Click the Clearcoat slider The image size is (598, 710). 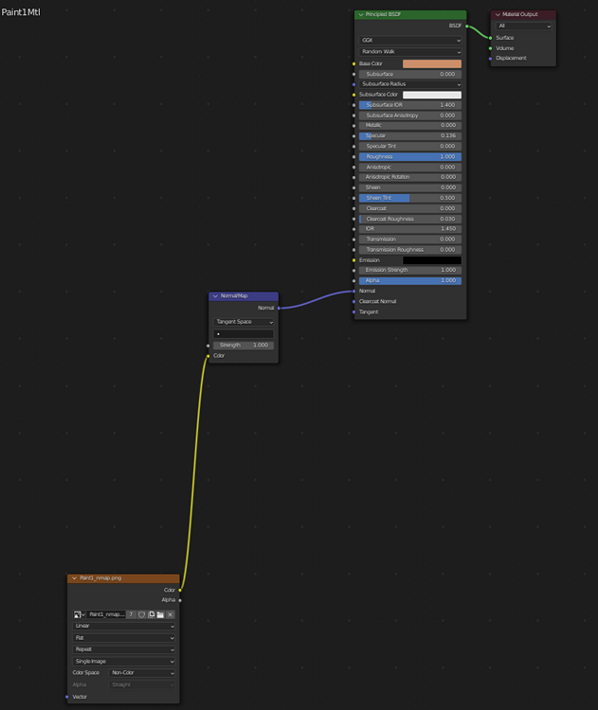click(x=410, y=208)
